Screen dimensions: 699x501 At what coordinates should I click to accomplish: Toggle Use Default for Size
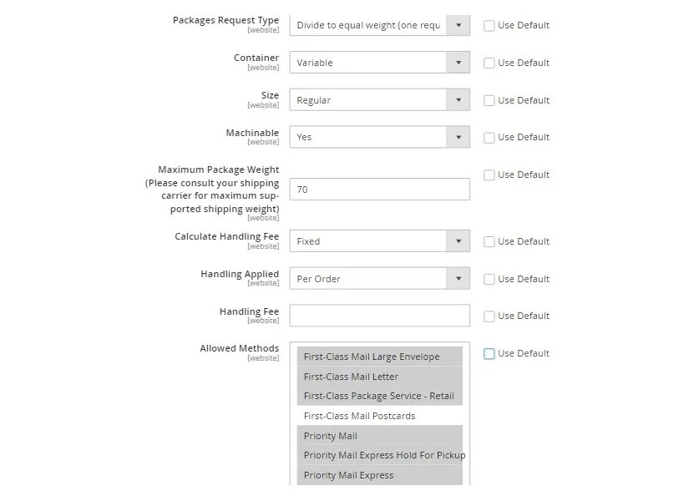(x=489, y=99)
